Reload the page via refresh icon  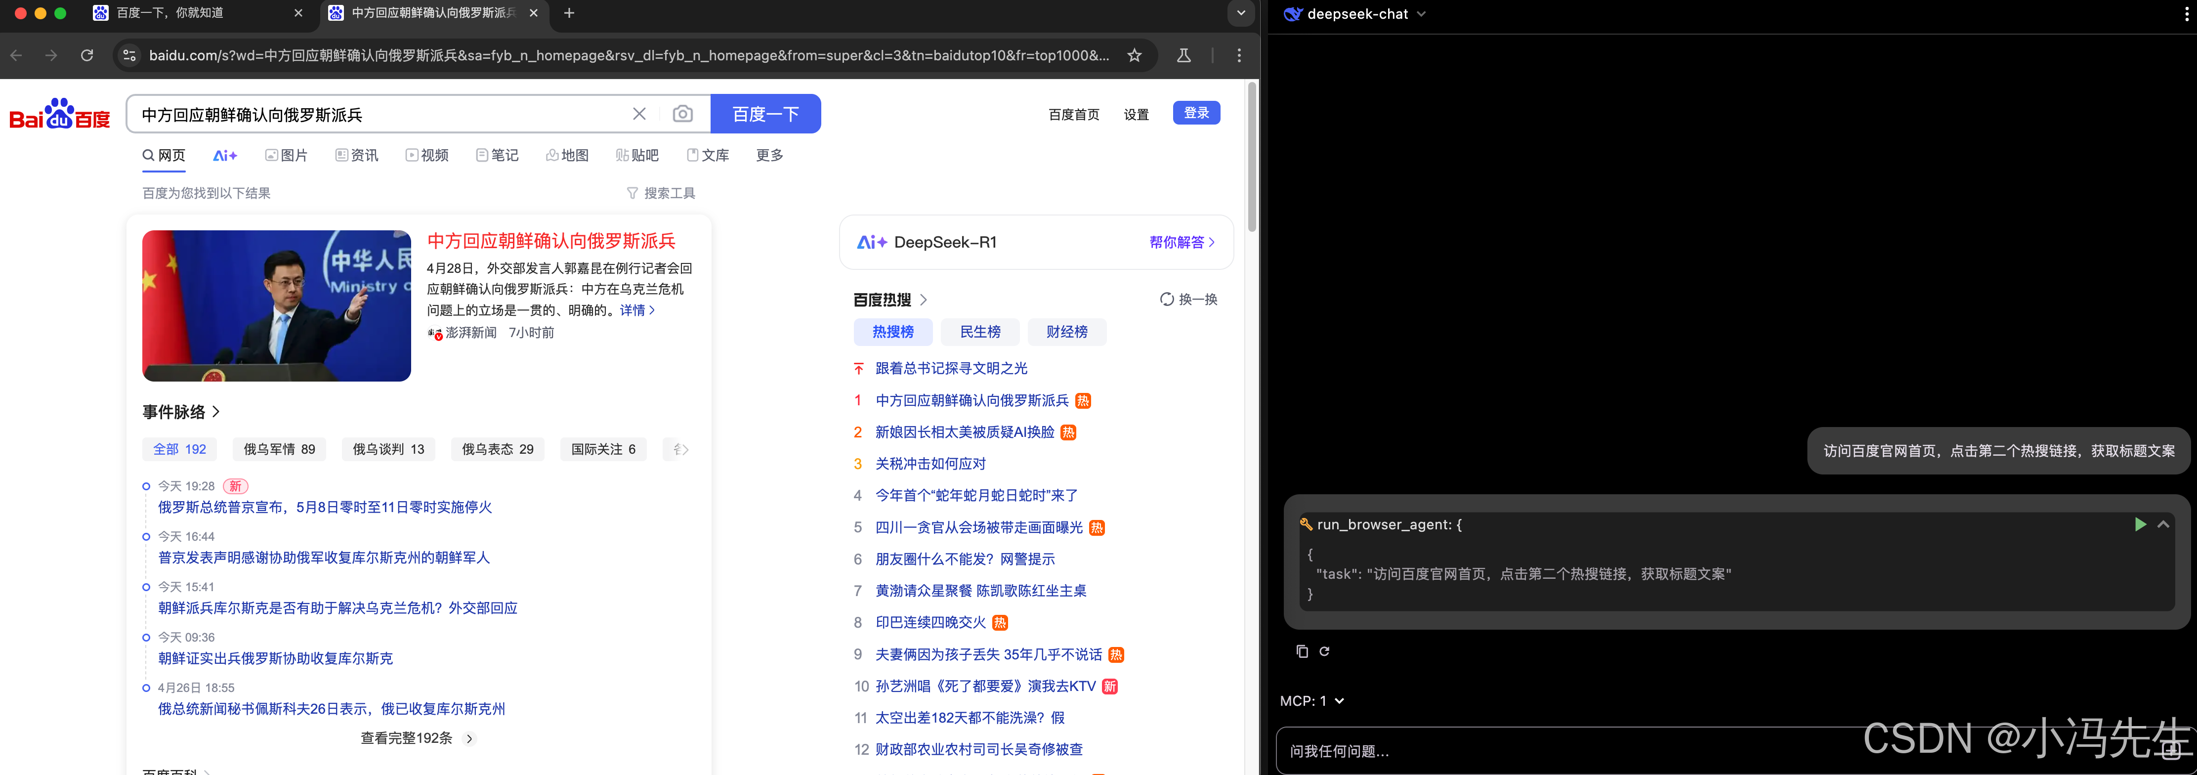87,55
